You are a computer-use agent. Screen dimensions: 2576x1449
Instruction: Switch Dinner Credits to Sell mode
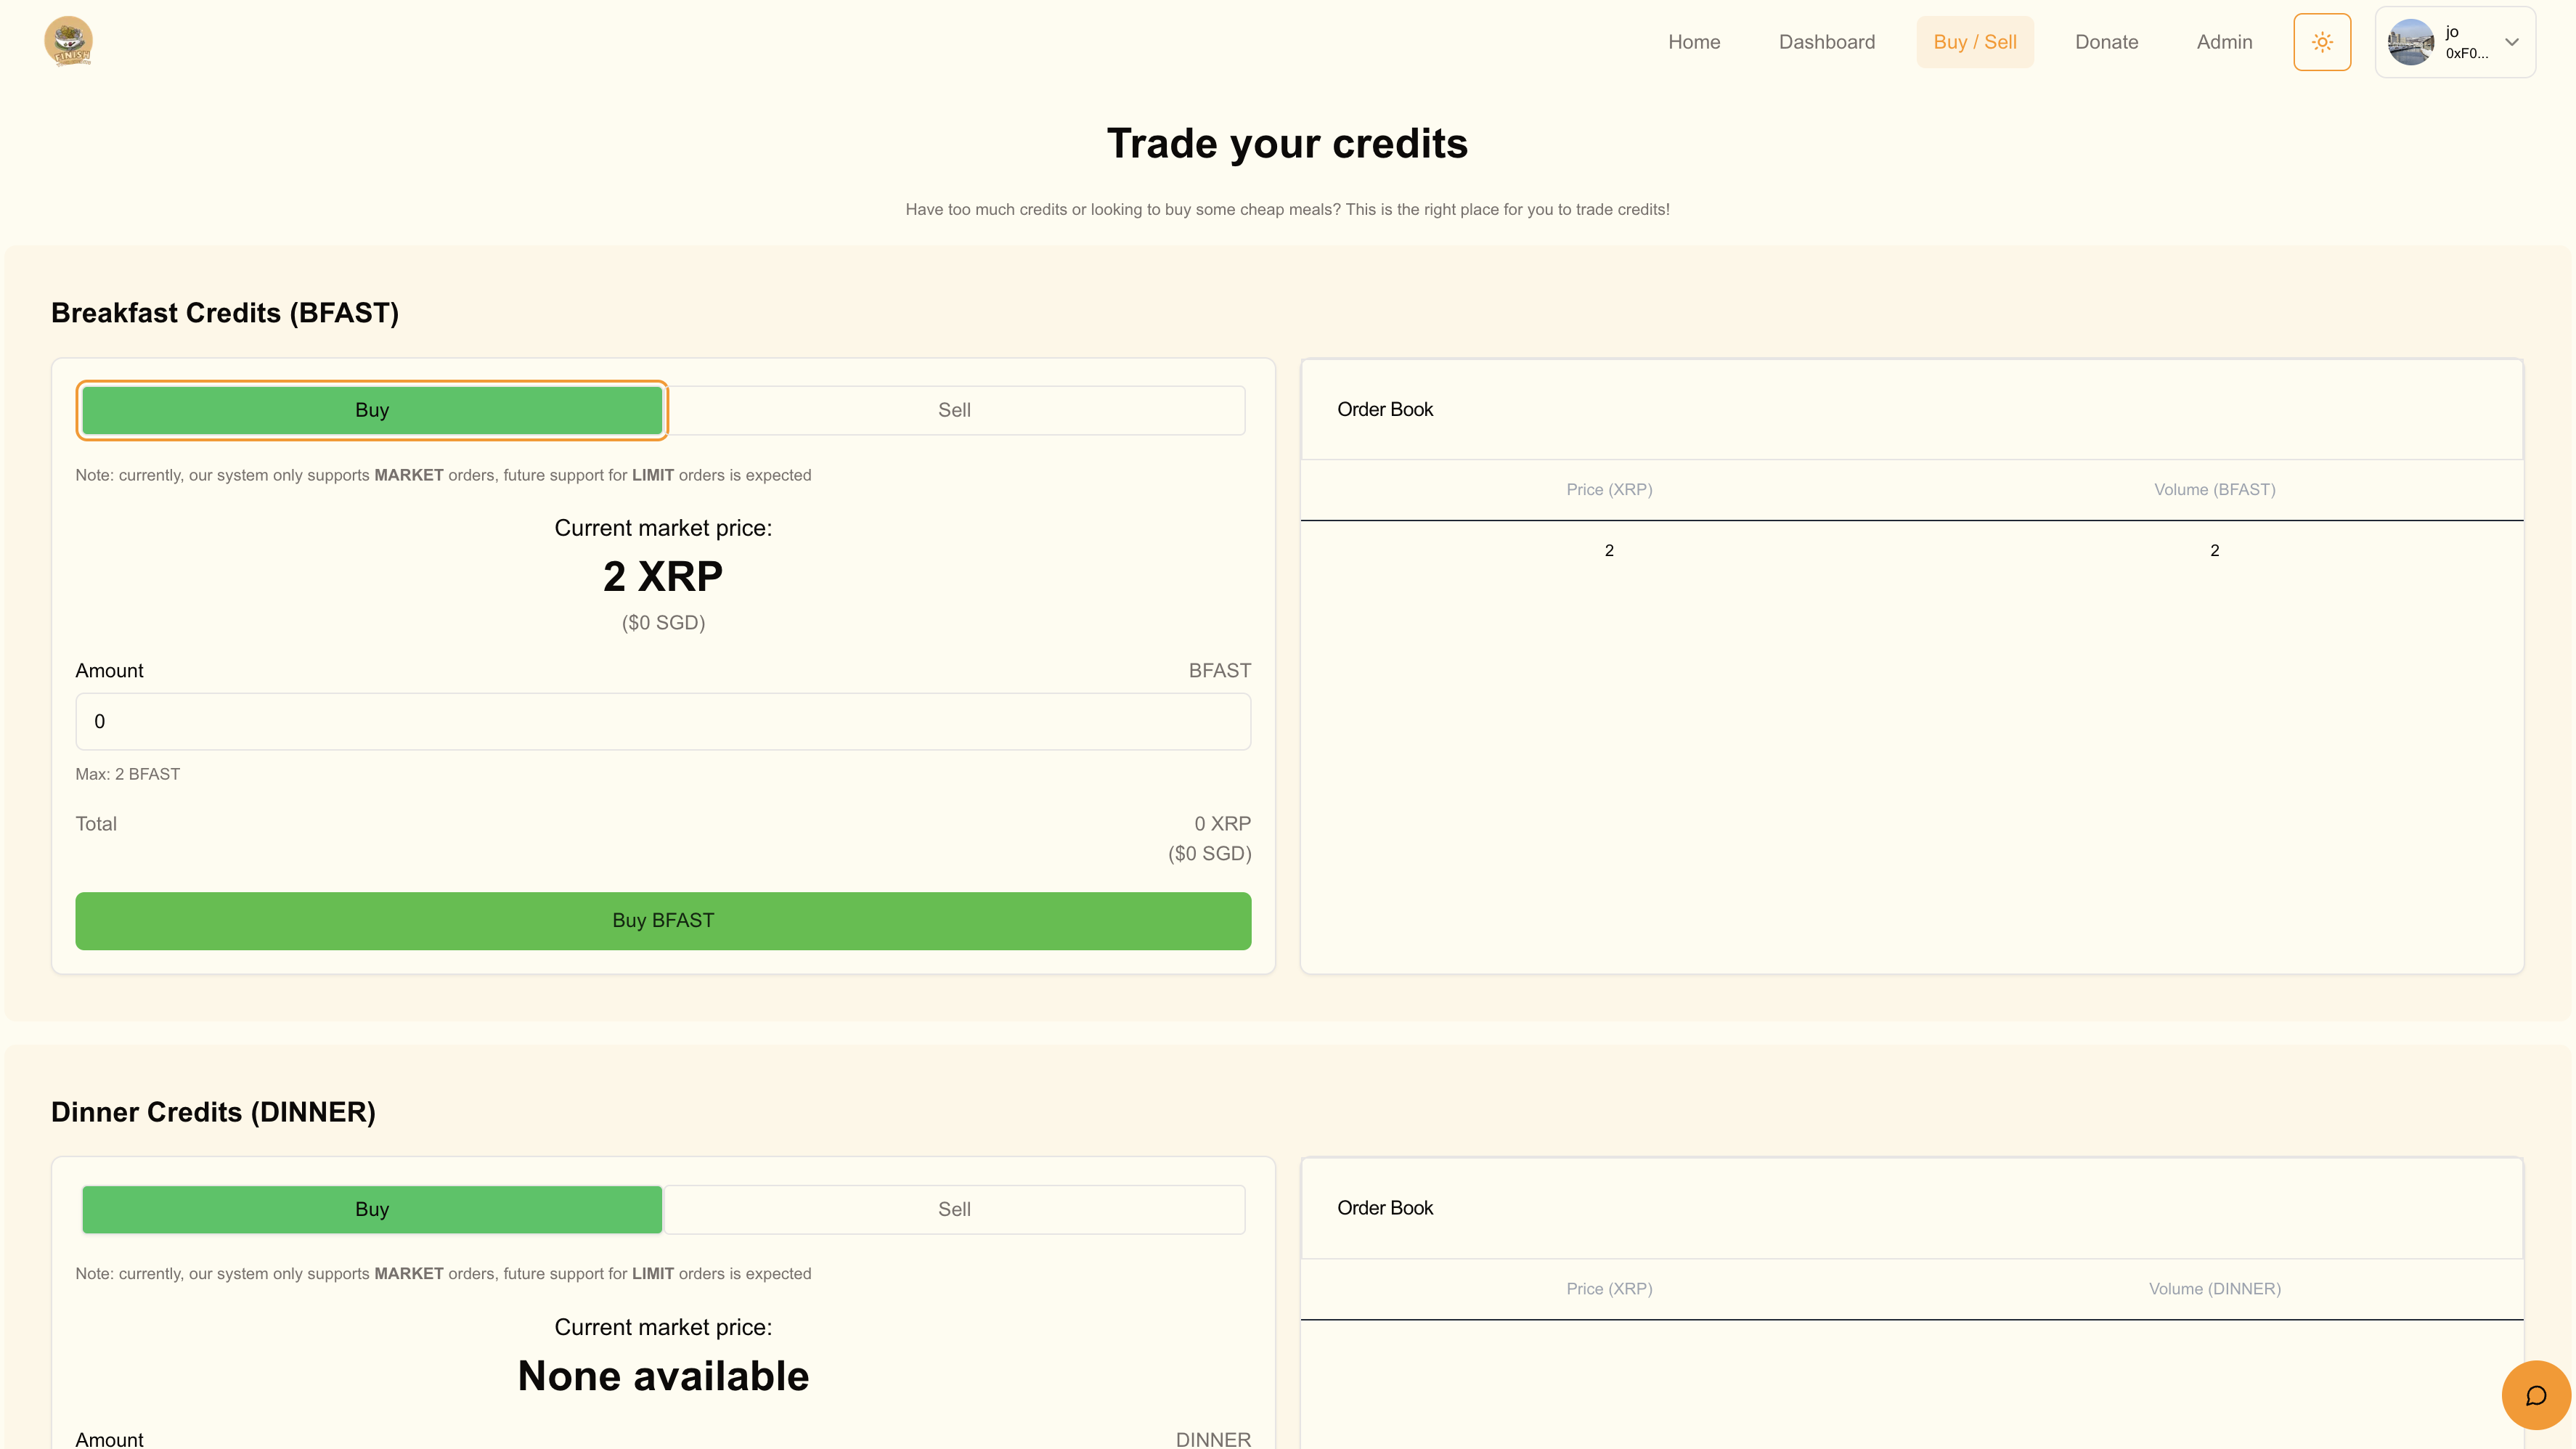click(x=954, y=1209)
